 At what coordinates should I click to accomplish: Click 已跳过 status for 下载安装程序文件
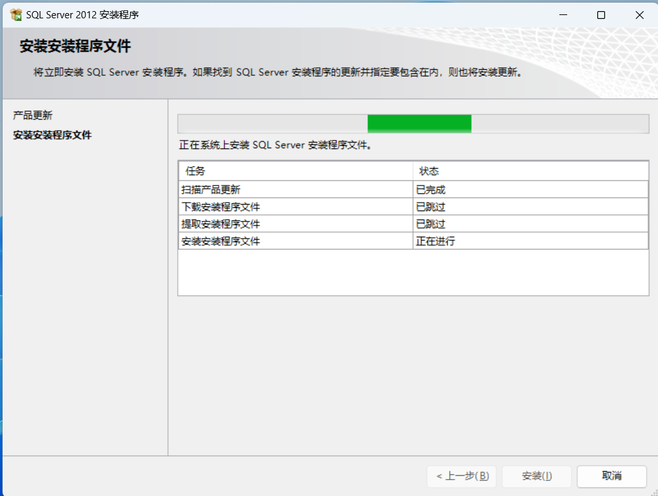531,207
